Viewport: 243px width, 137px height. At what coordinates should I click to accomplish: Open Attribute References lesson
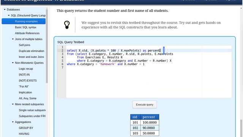click(27, 33)
